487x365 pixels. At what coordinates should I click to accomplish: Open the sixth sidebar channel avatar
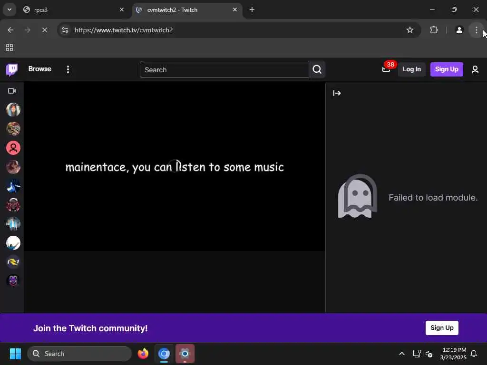(x=13, y=205)
